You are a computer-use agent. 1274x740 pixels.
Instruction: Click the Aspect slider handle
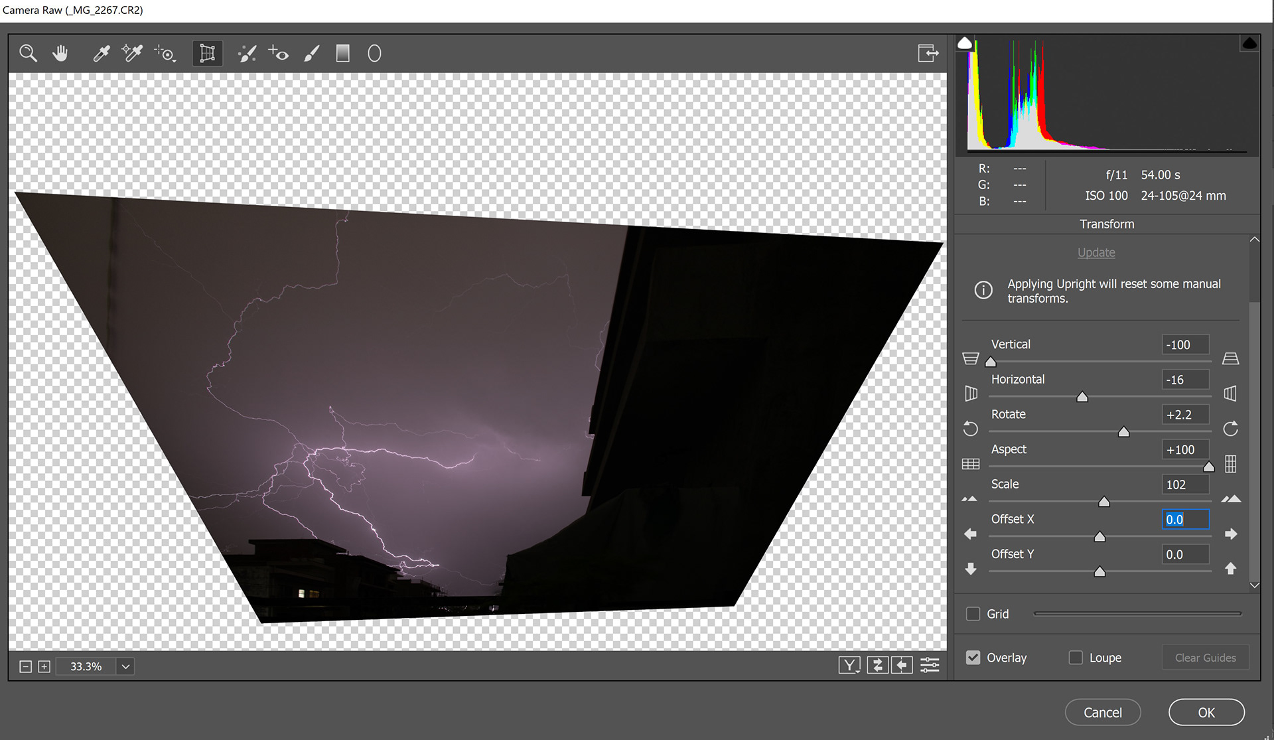[1209, 467]
